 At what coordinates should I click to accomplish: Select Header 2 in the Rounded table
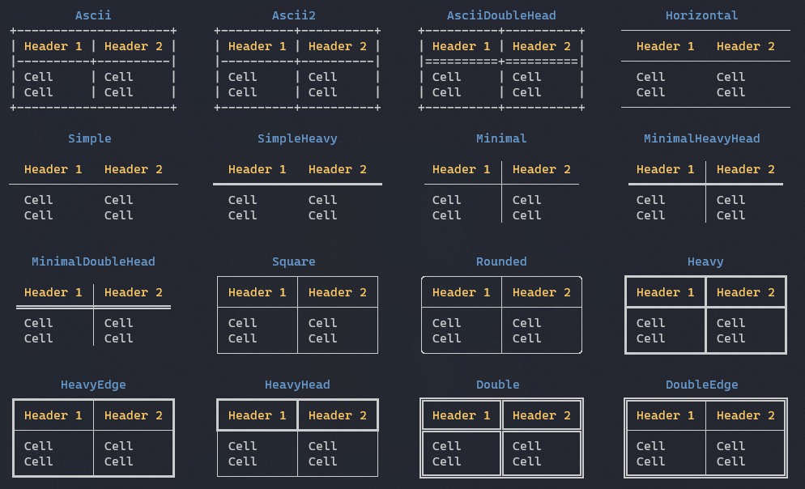tap(541, 292)
